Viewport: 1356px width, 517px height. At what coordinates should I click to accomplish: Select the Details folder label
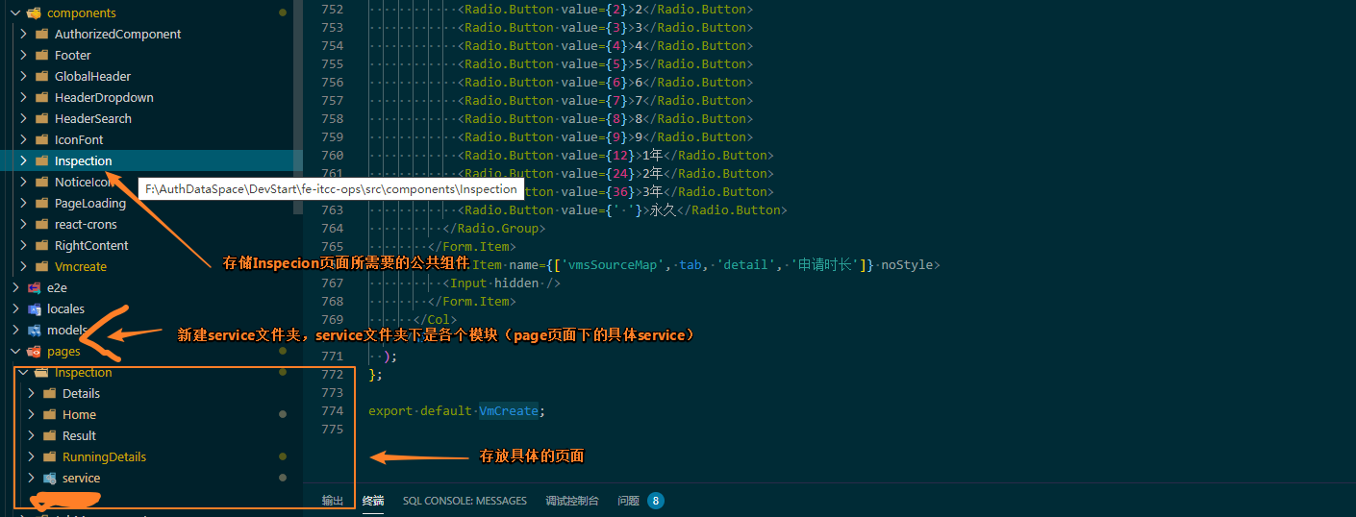tap(81, 393)
